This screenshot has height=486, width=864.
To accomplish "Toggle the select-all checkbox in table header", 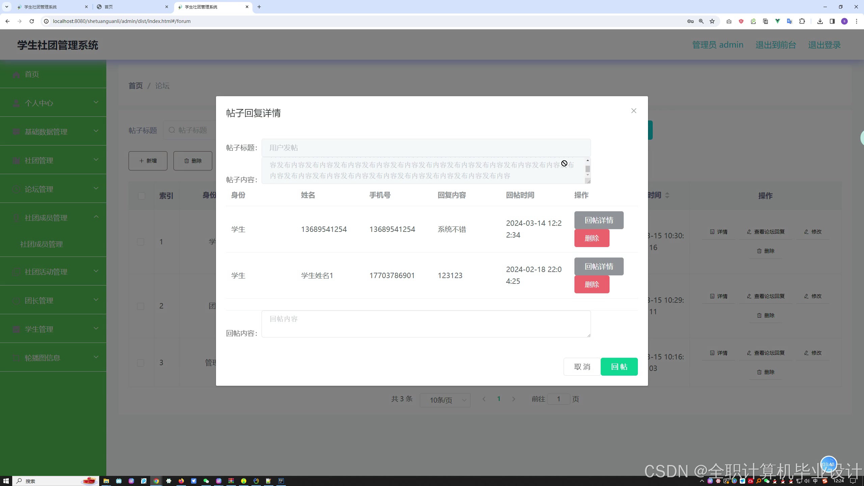I will [141, 196].
